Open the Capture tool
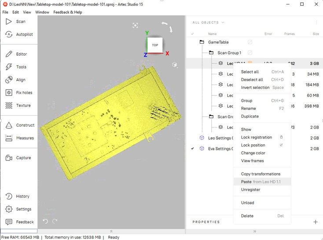Viewport: 323px width, 240px height. 18,158
